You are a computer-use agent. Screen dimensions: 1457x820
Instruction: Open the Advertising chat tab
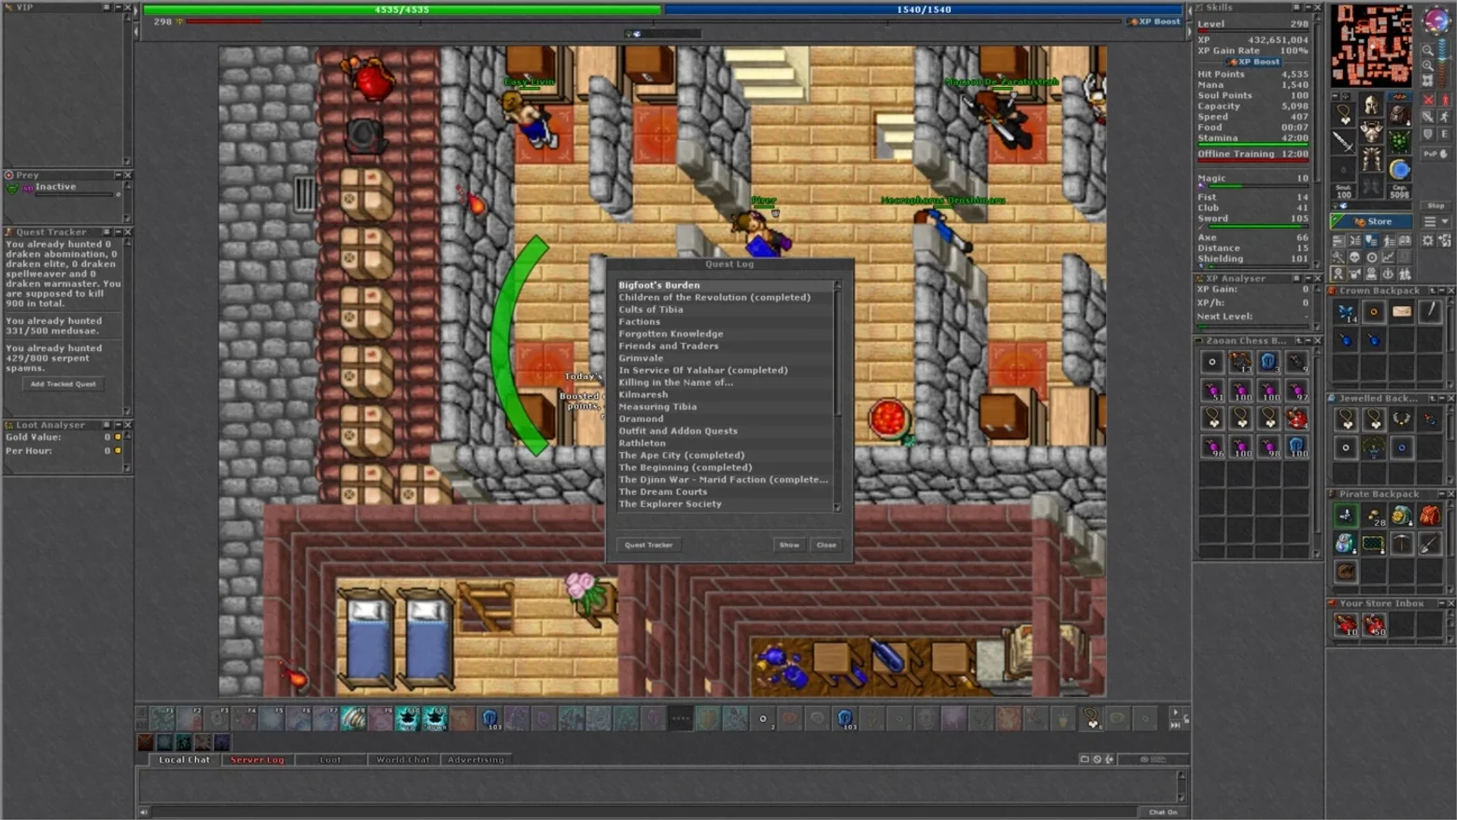click(475, 759)
